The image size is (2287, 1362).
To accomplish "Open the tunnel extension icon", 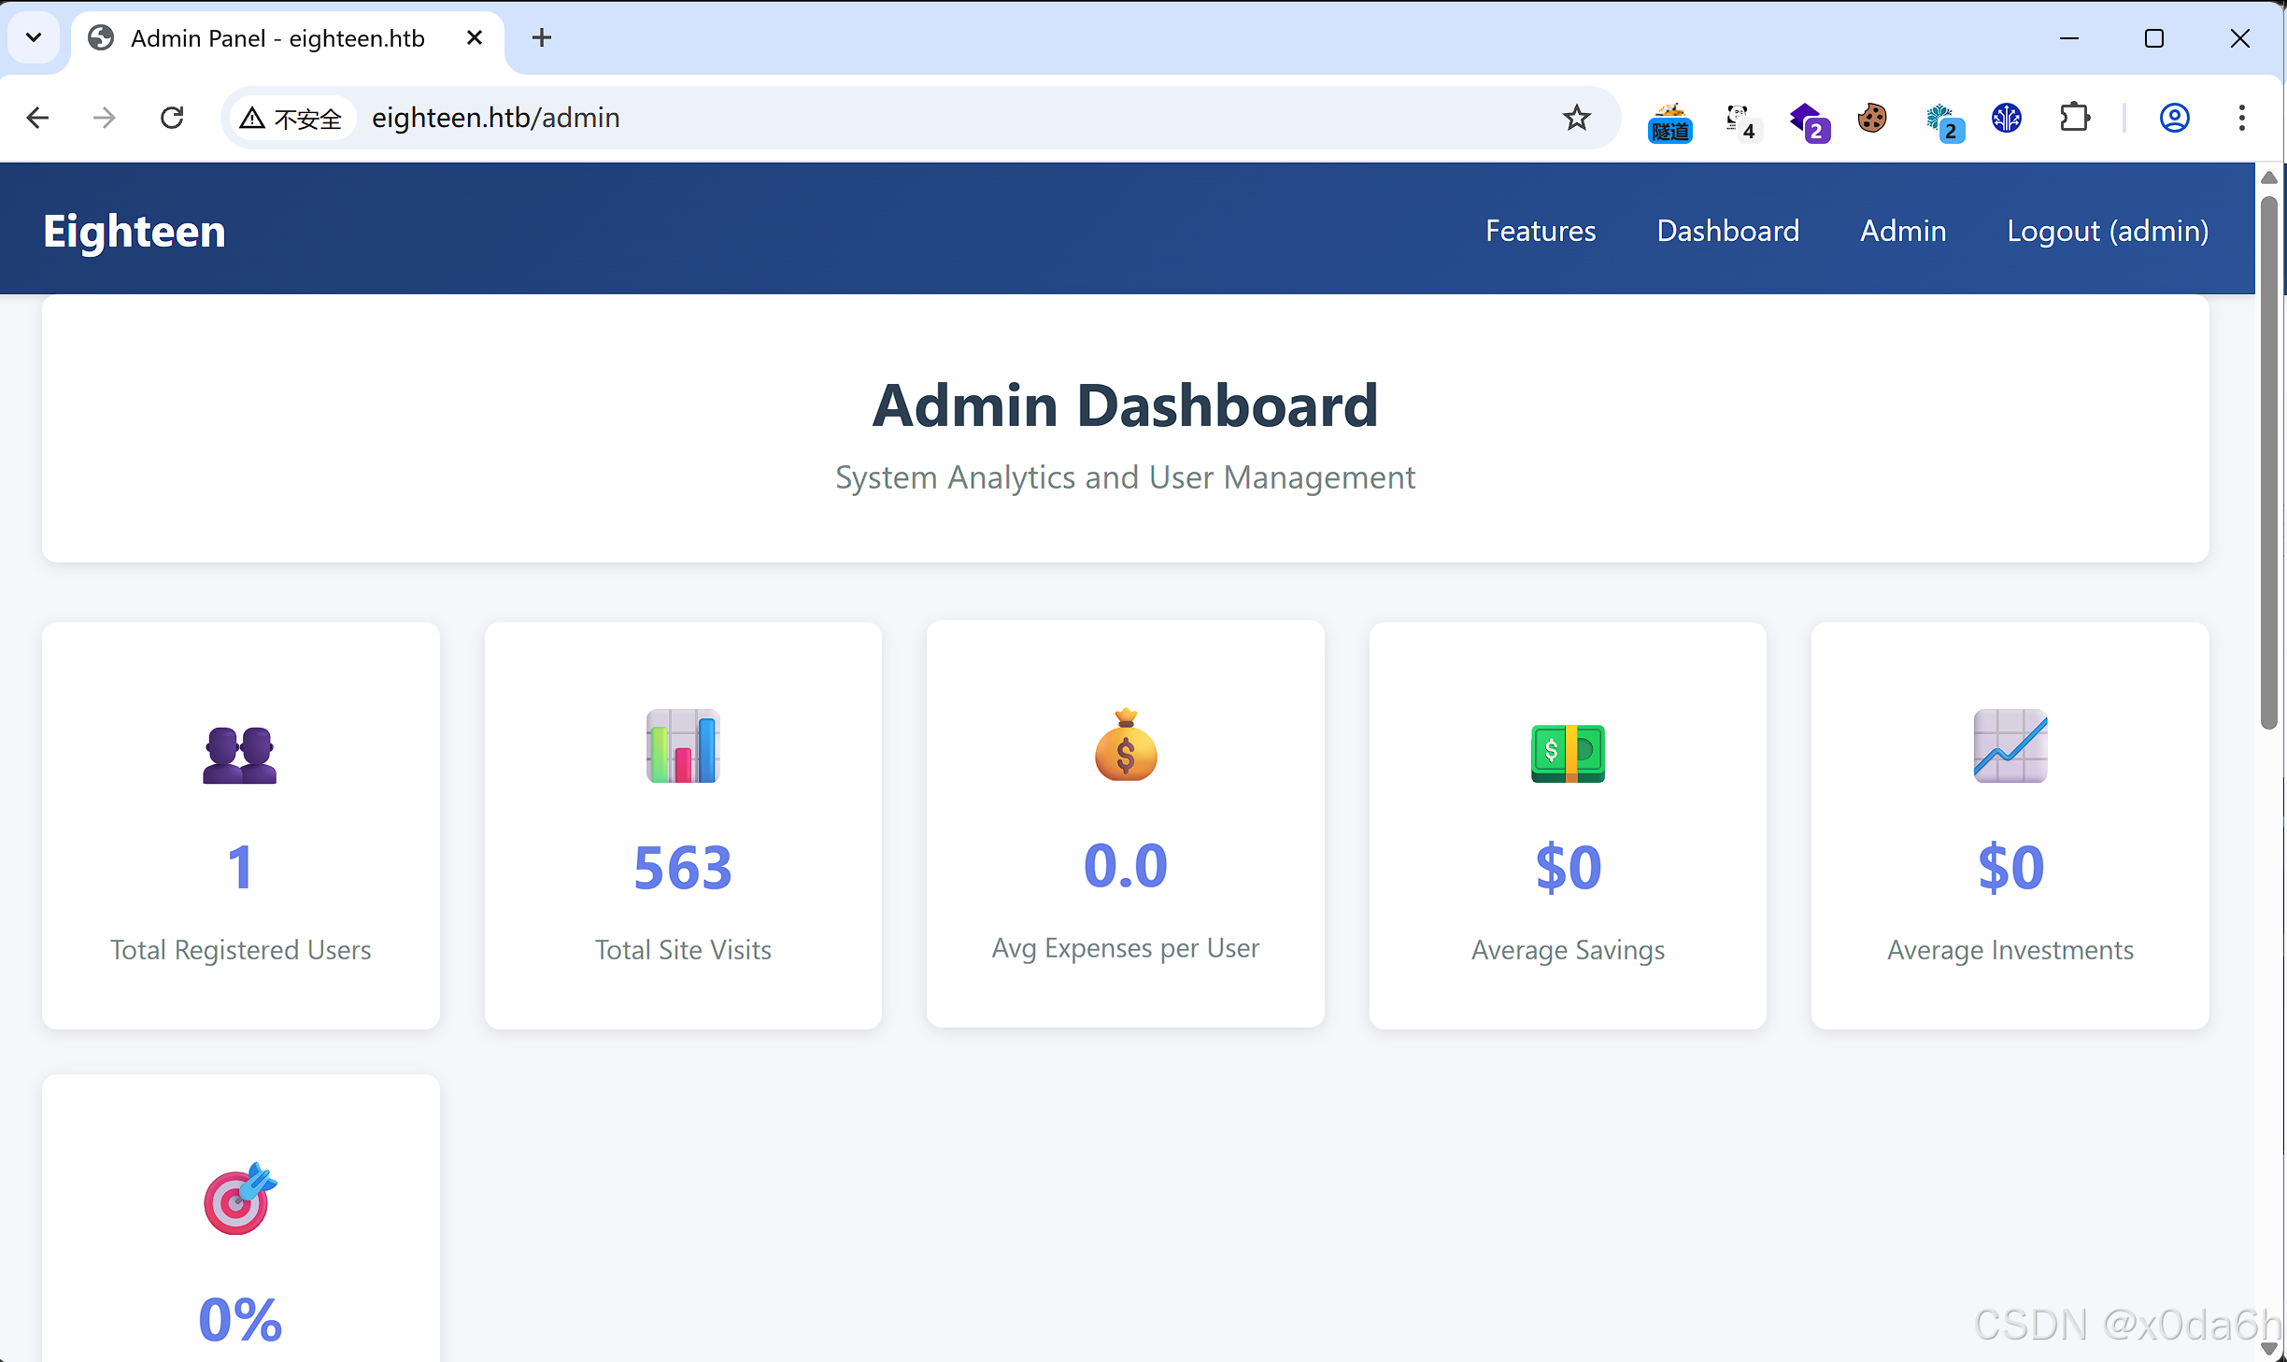I will [x=1669, y=121].
